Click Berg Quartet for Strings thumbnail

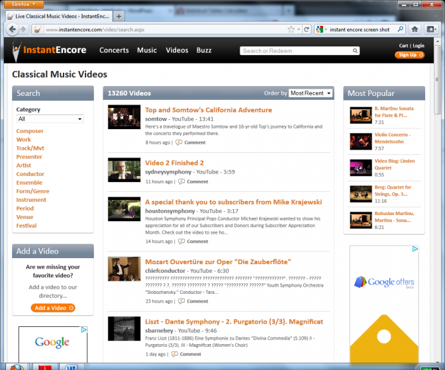361,194
